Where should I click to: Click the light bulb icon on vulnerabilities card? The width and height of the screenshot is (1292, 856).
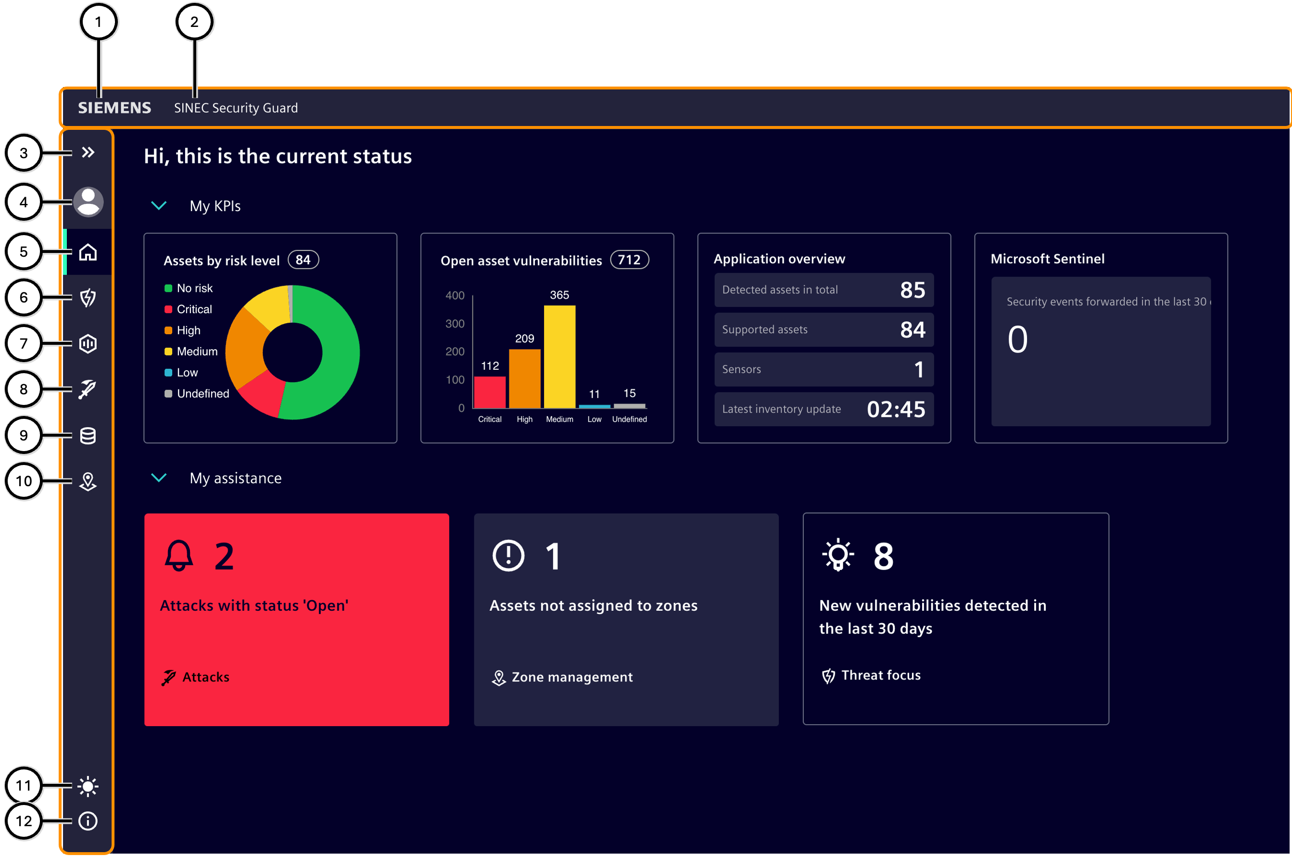click(x=837, y=554)
